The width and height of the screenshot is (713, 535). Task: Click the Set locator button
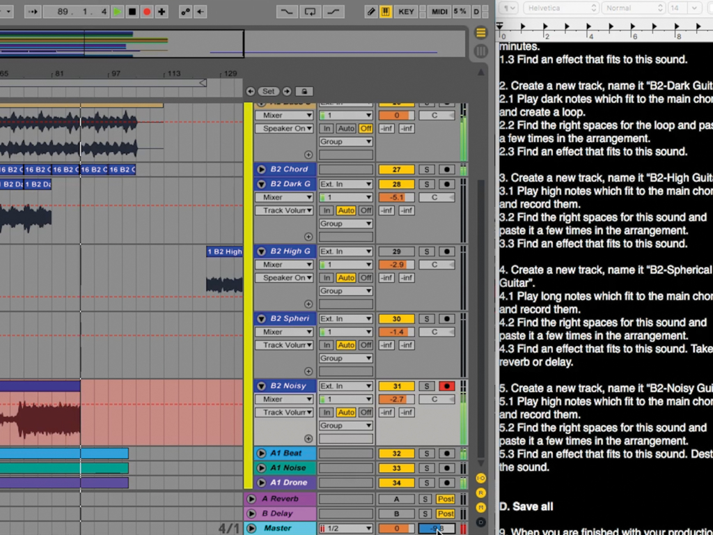click(x=269, y=91)
